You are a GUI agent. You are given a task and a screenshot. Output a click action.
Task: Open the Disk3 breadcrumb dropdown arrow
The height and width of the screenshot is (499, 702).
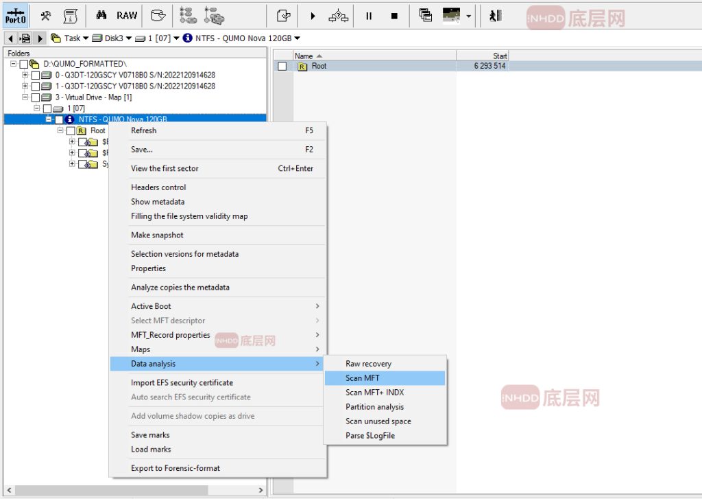(x=128, y=38)
